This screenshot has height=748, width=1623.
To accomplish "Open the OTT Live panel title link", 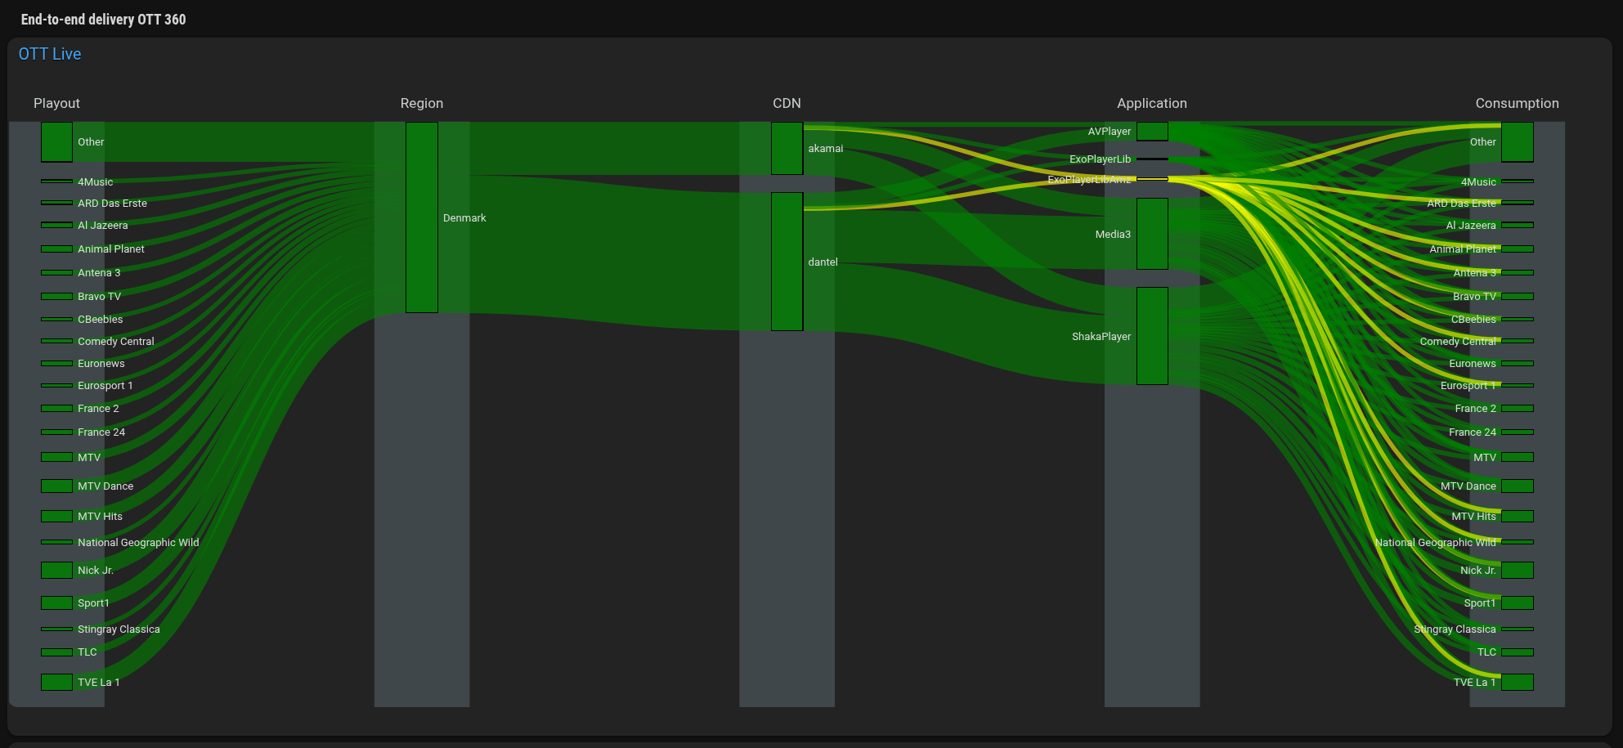I will tap(50, 54).
